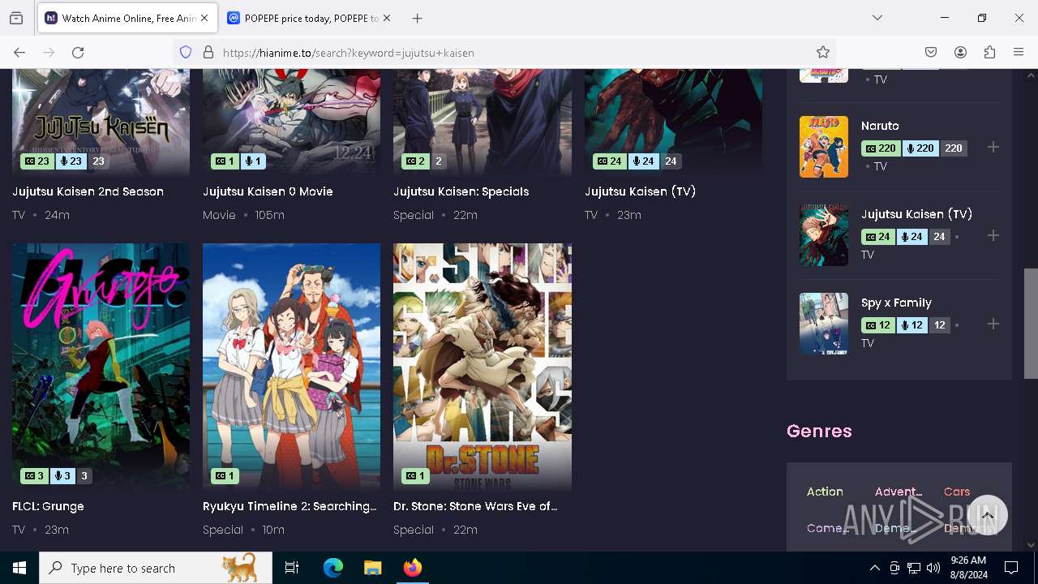Click the taskbar clock showing 9:26 AM

[x=968, y=568]
